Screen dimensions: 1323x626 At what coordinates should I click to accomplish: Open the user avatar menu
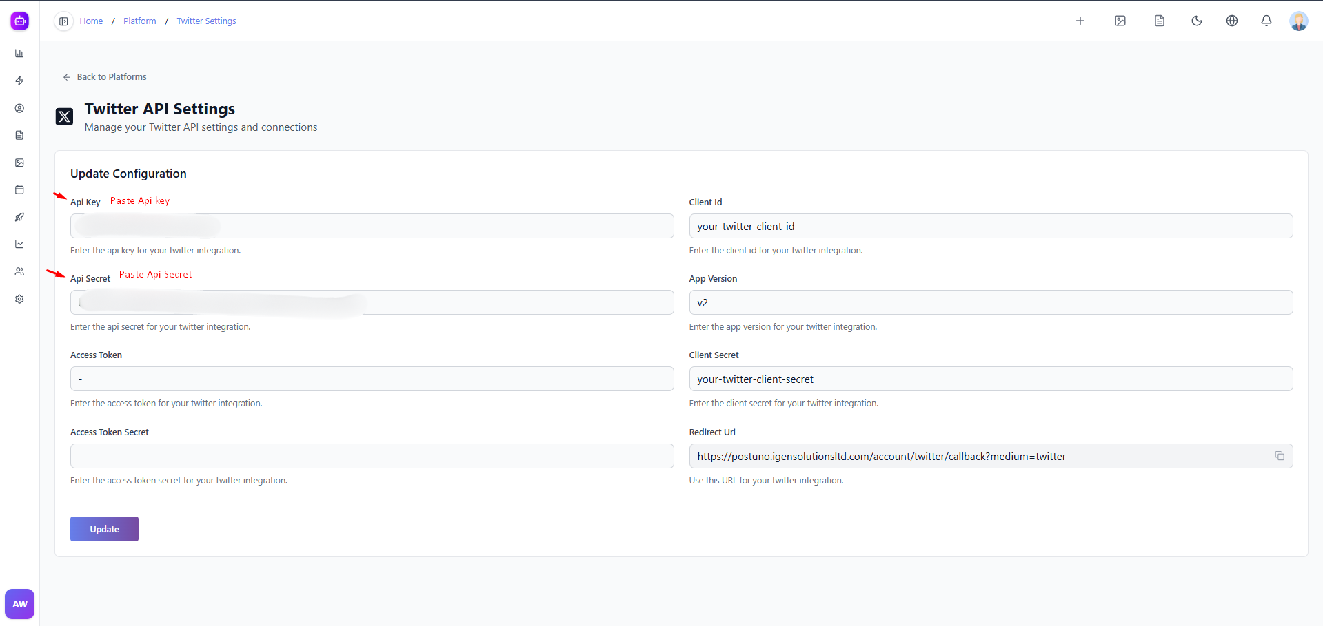(1298, 21)
